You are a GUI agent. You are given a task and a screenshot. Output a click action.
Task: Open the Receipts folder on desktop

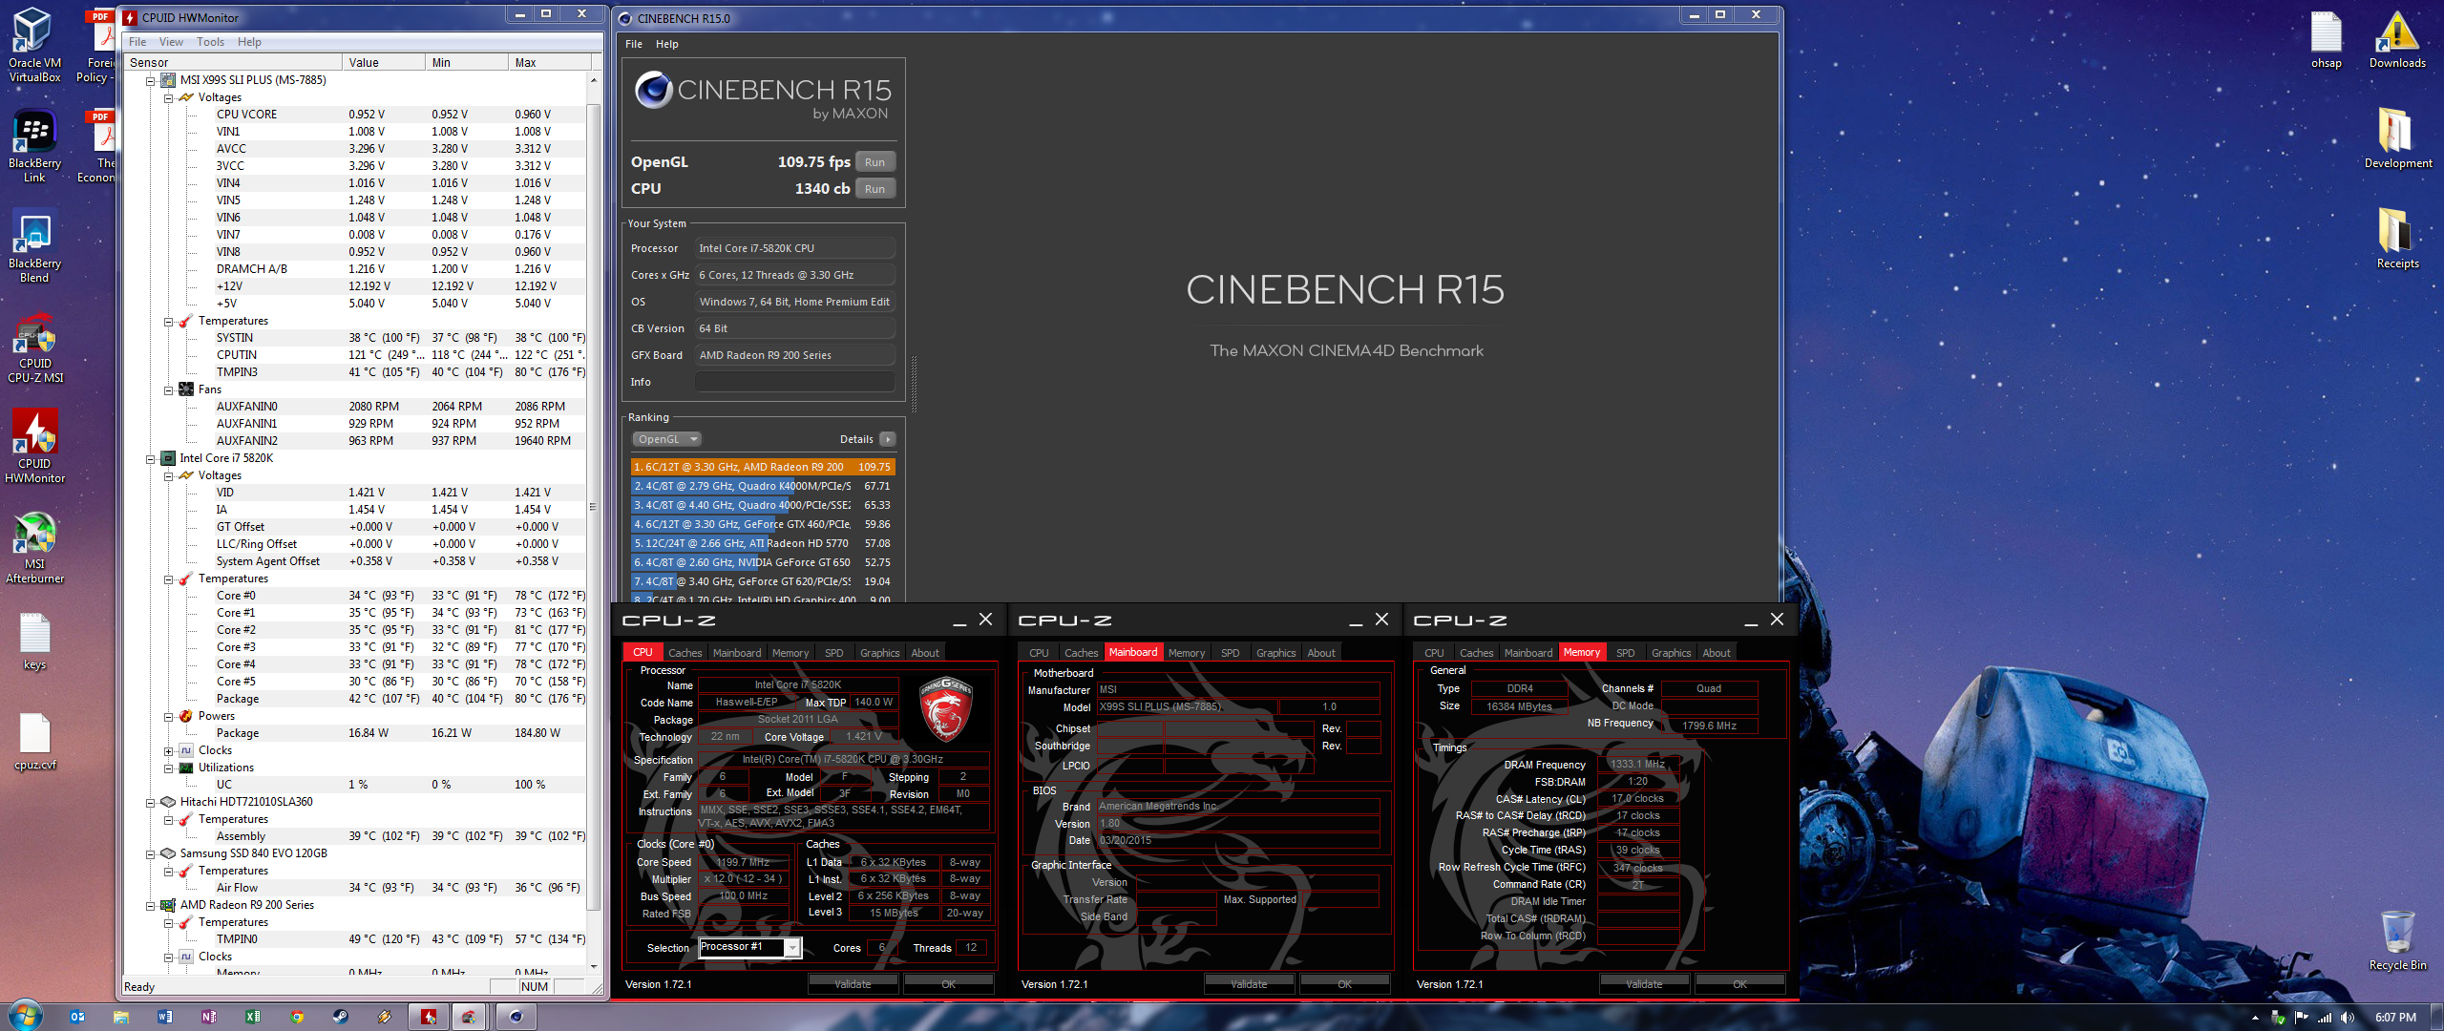pyautogui.click(x=2397, y=239)
